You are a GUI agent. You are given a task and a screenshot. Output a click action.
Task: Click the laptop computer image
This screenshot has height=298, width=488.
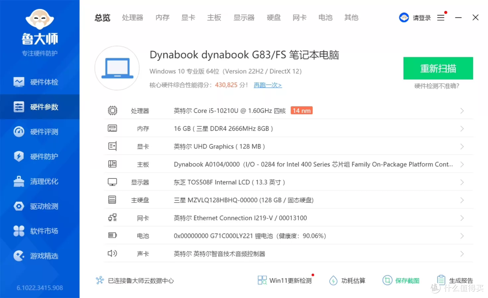[117, 68]
